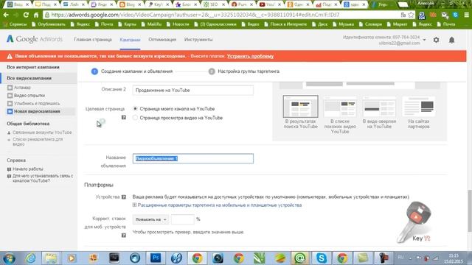Select the Новая видеокампания campaign icon
This screenshot has width=472, height=265.
(10, 111)
